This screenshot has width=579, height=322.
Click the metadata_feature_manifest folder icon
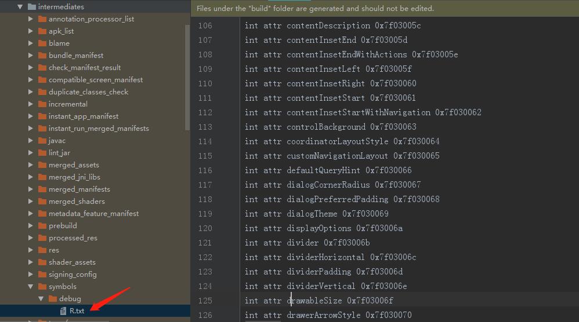[42, 213]
